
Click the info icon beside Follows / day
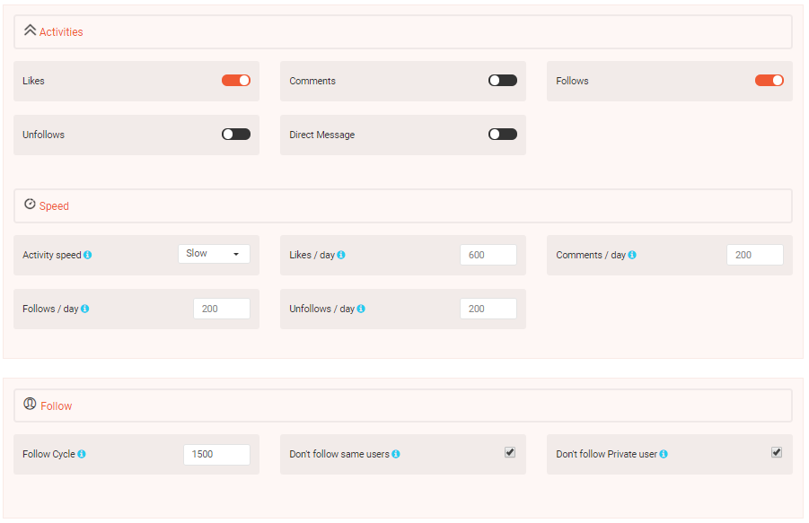coord(84,309)
